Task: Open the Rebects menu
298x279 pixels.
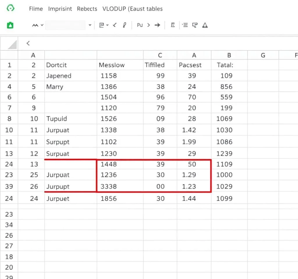Action: [87, 9]
